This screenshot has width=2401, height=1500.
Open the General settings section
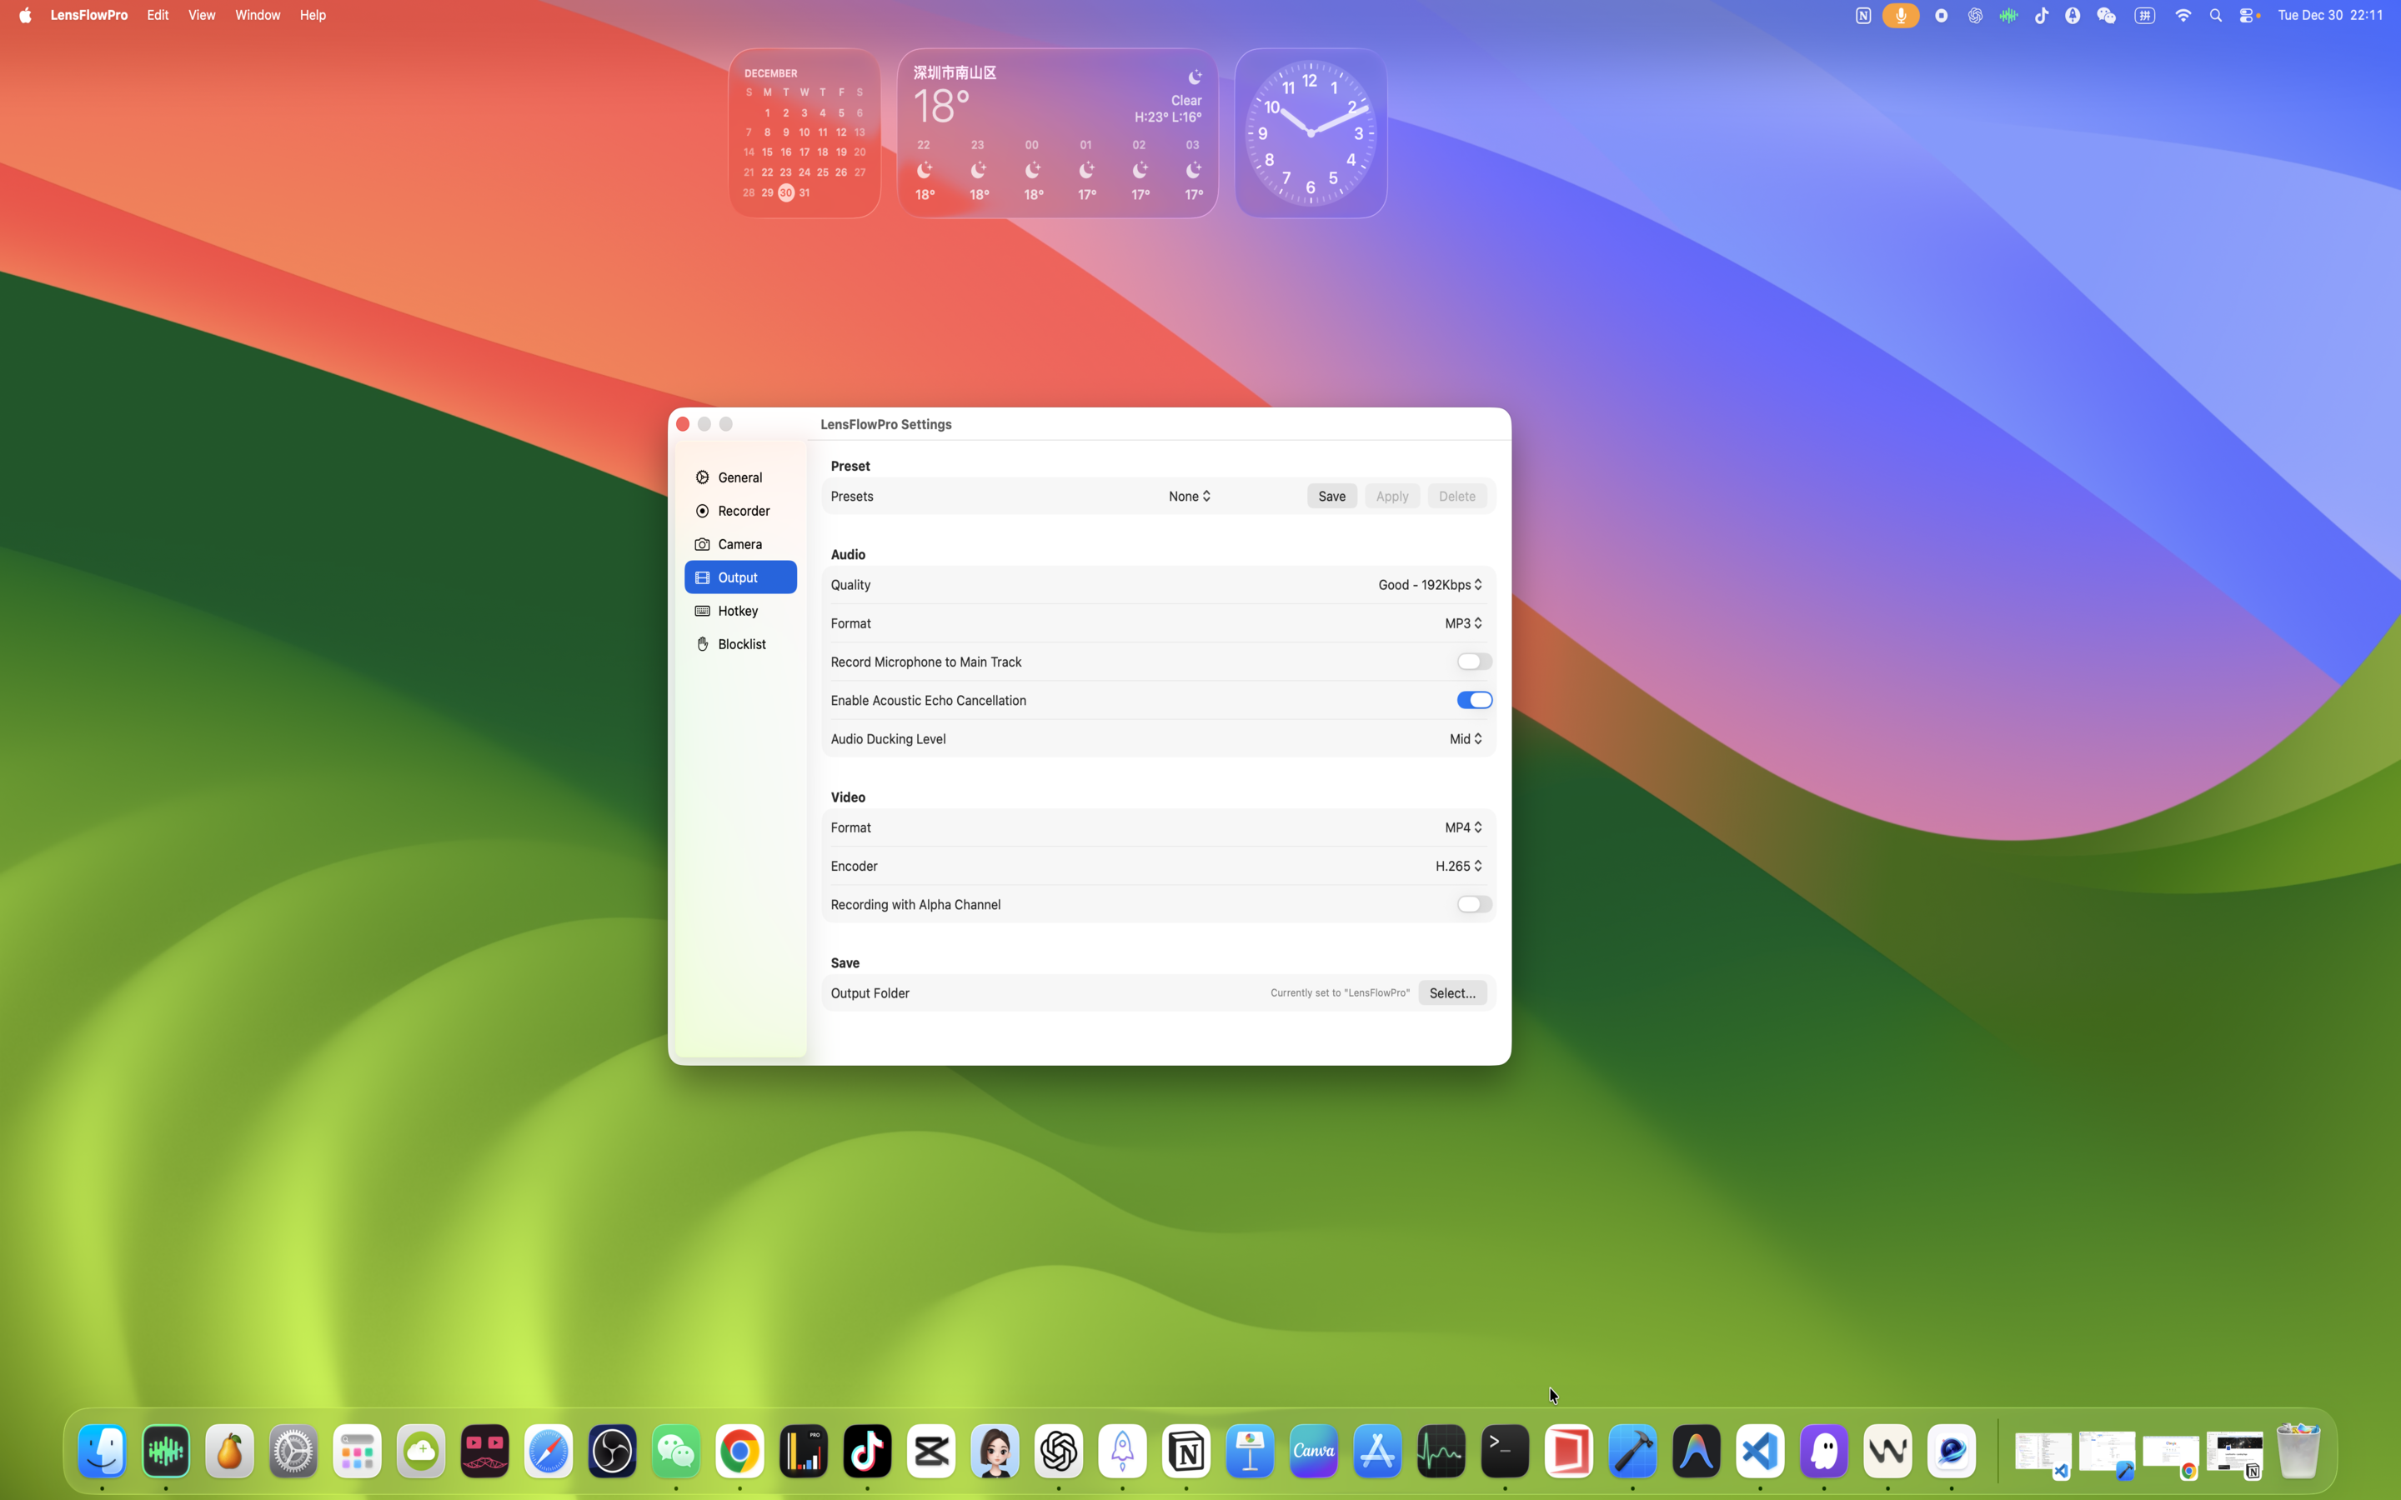pyautogui.click(x=739, y=477)
